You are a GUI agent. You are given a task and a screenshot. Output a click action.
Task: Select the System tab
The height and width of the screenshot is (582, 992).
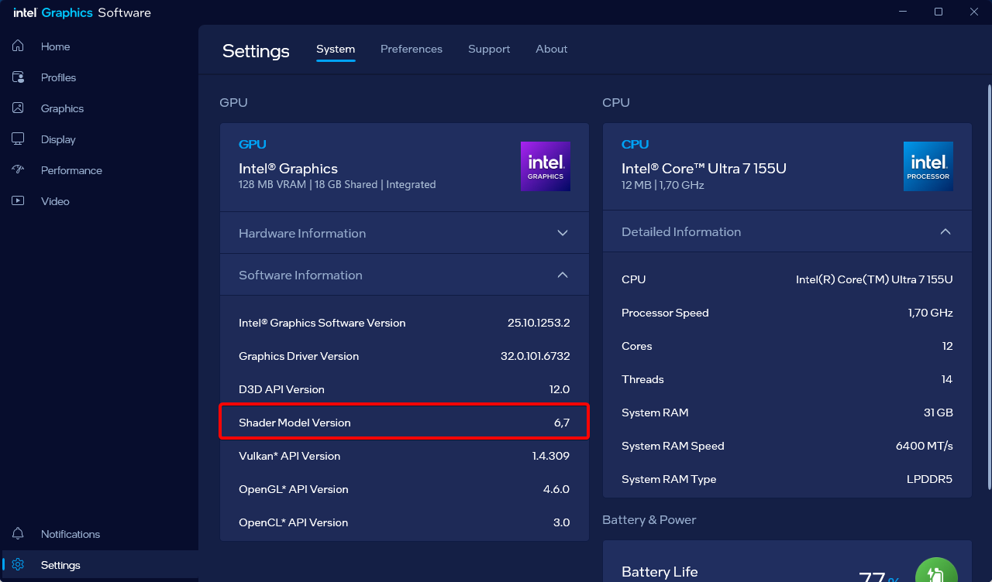pos(336,49)
